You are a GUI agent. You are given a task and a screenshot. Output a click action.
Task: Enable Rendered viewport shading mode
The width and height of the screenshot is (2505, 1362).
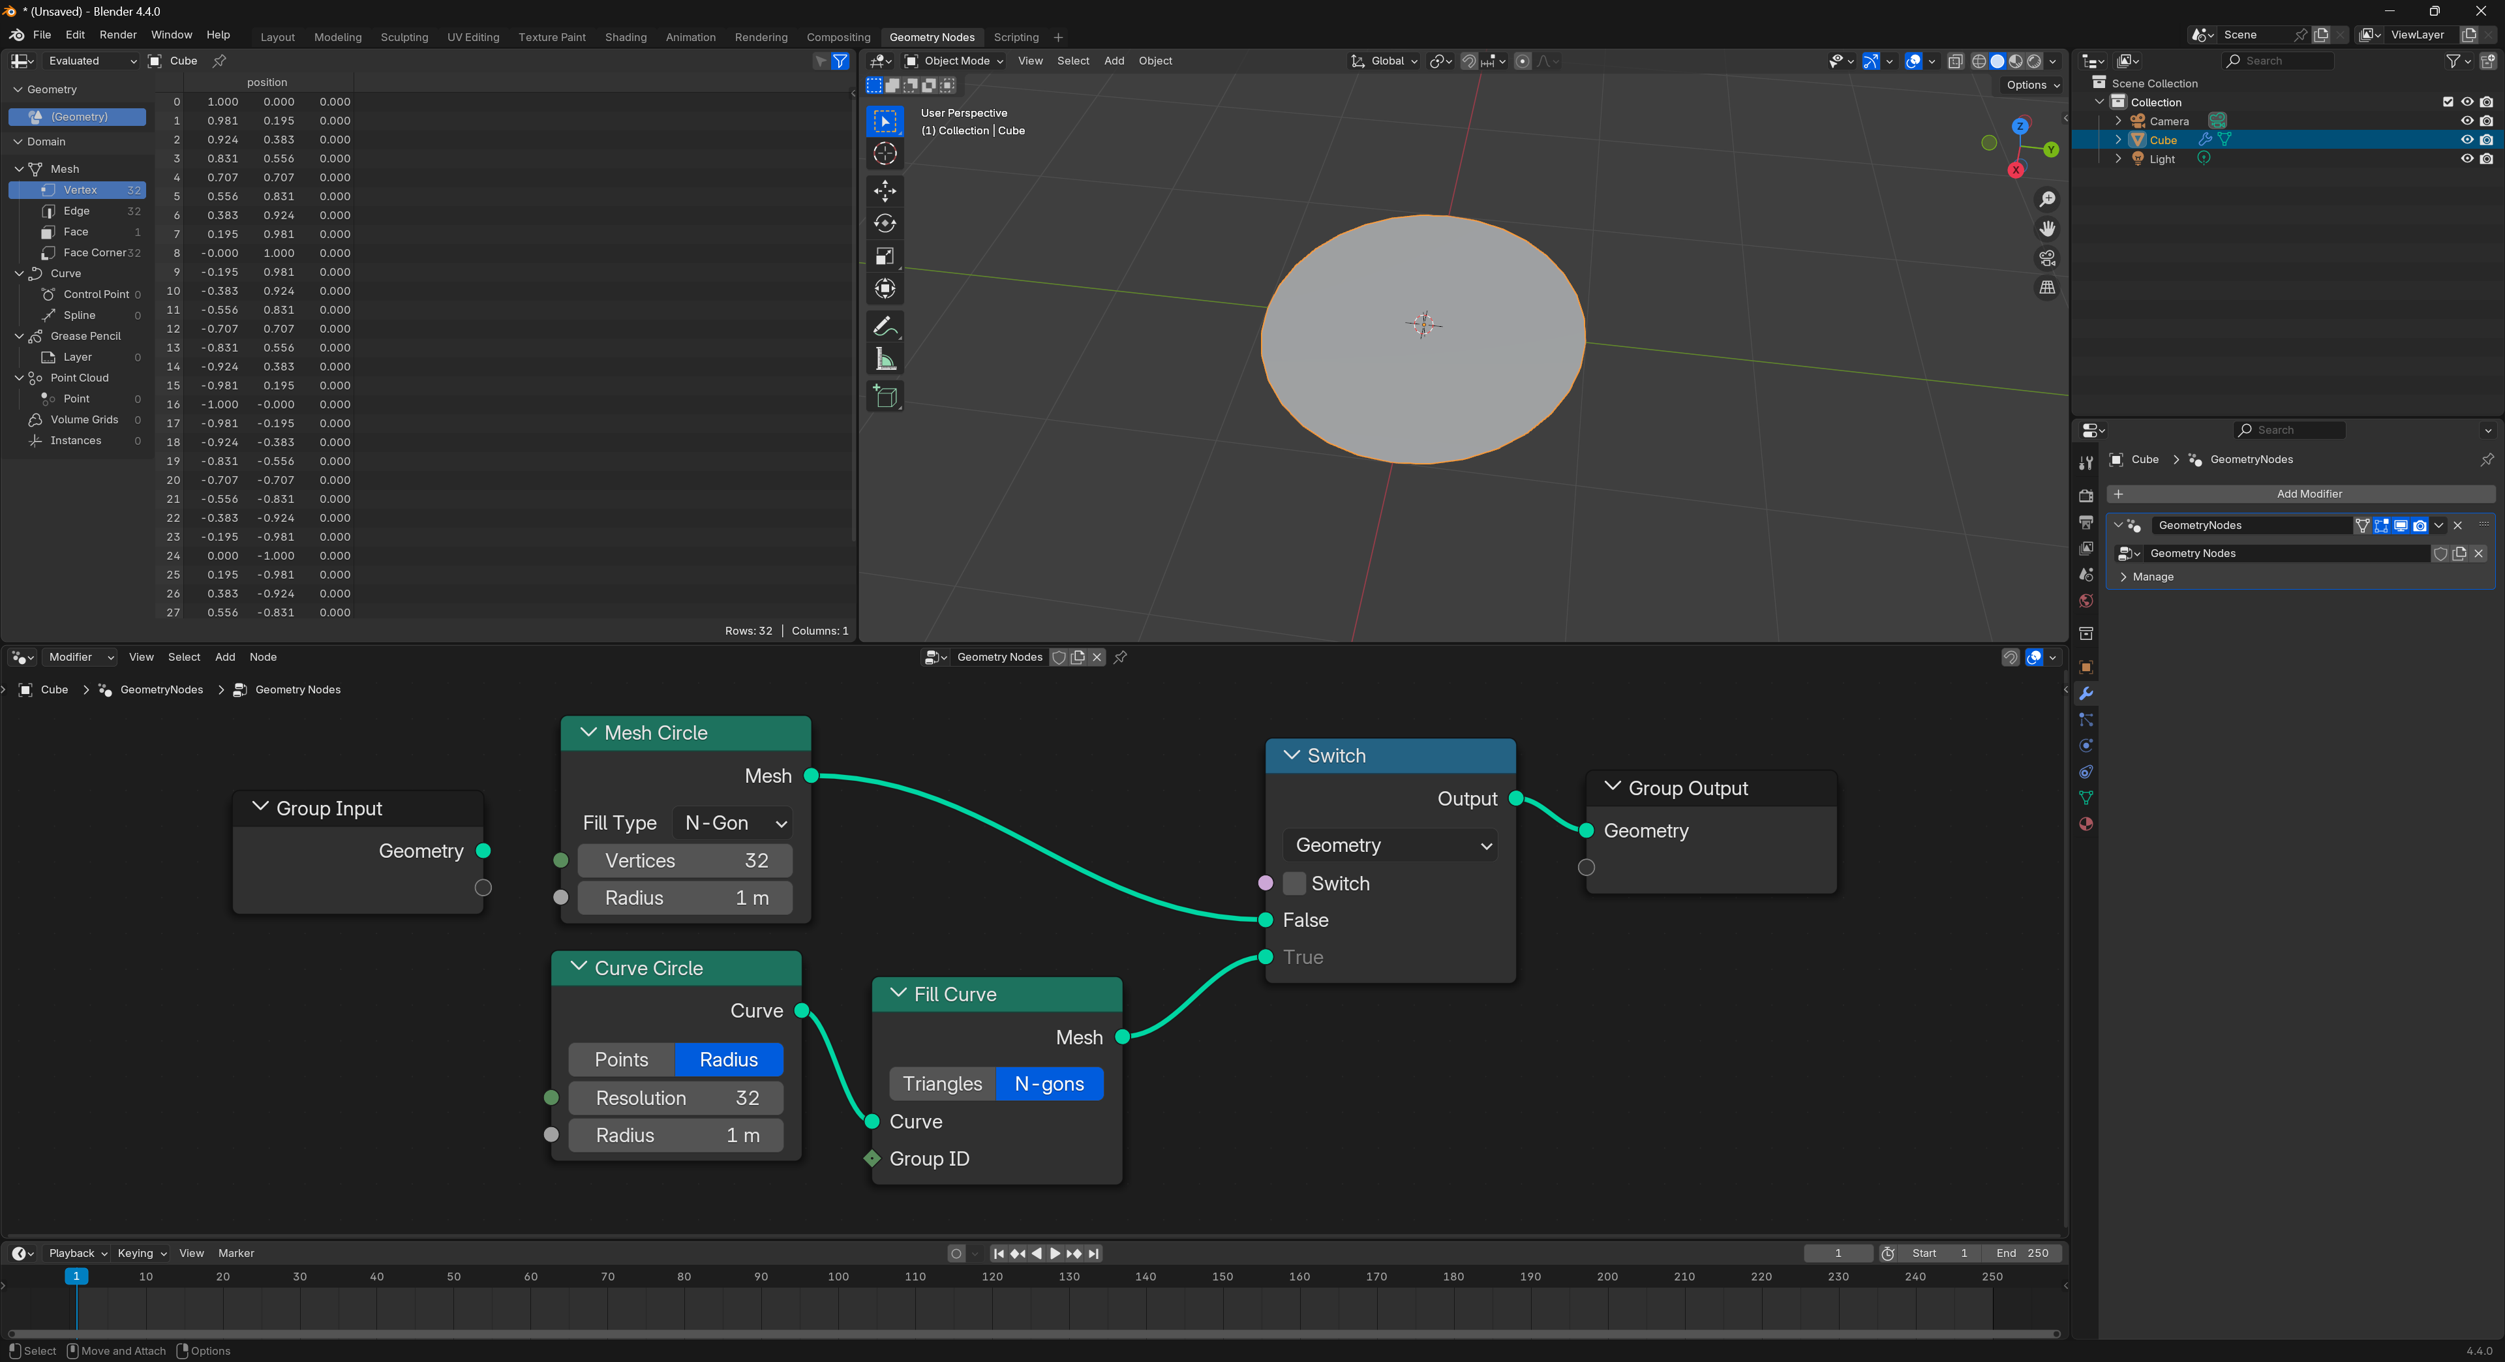2036,60
